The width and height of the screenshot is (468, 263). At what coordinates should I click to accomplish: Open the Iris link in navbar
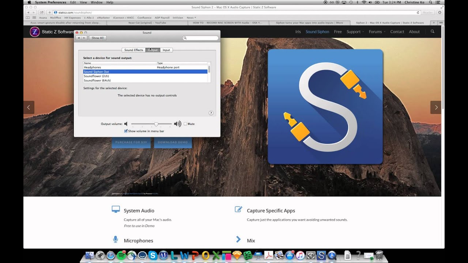tap(298, 32)
